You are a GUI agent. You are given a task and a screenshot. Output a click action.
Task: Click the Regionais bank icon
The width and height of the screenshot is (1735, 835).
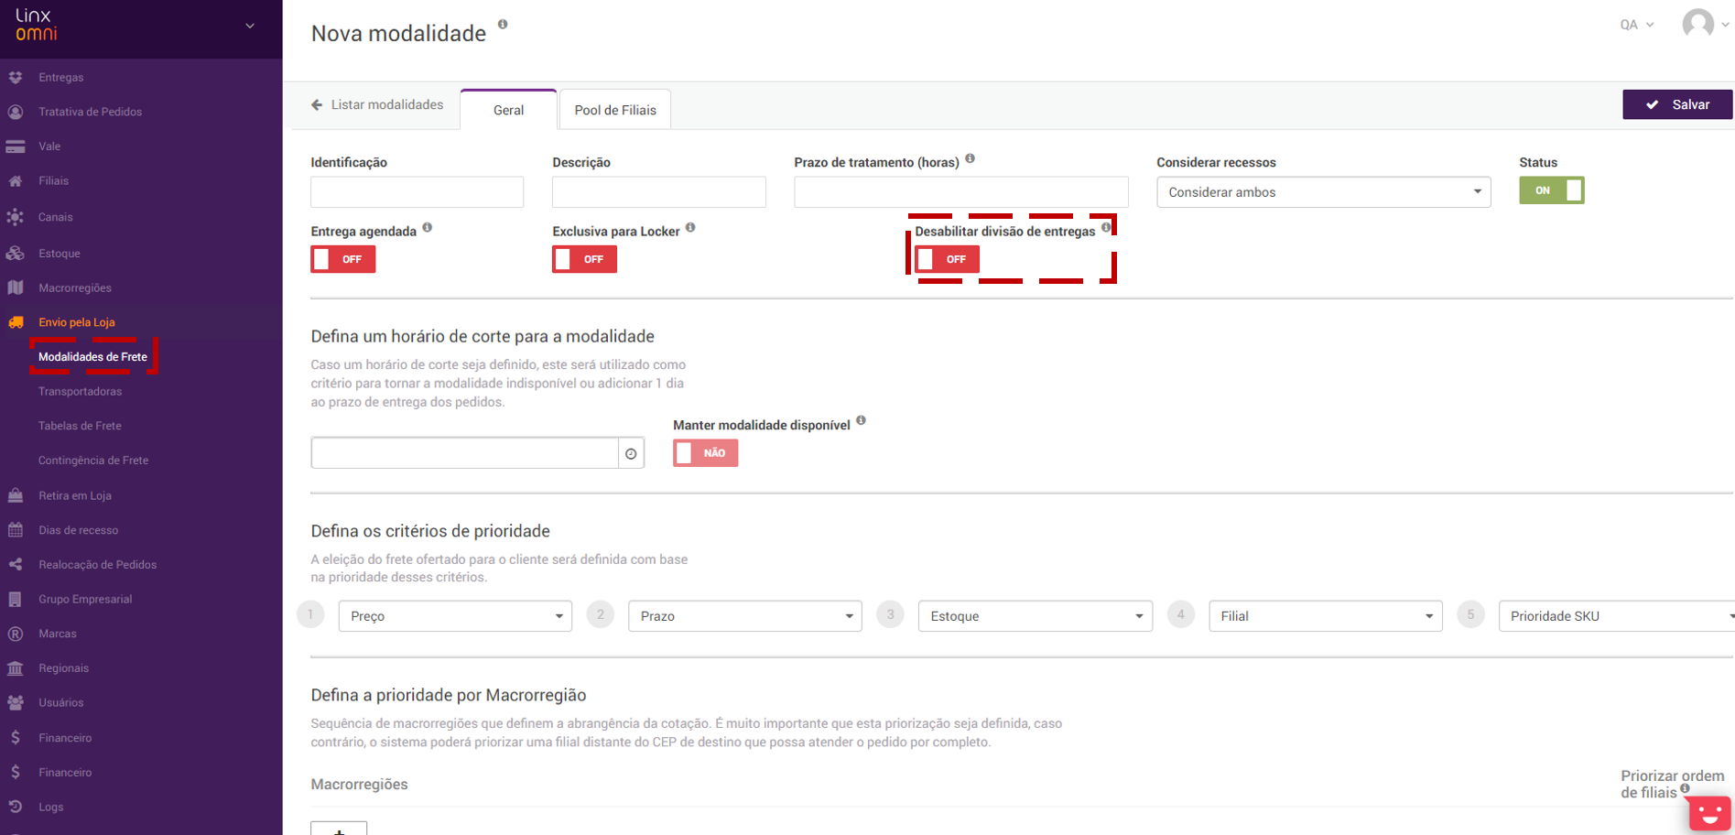pos(16,668)
